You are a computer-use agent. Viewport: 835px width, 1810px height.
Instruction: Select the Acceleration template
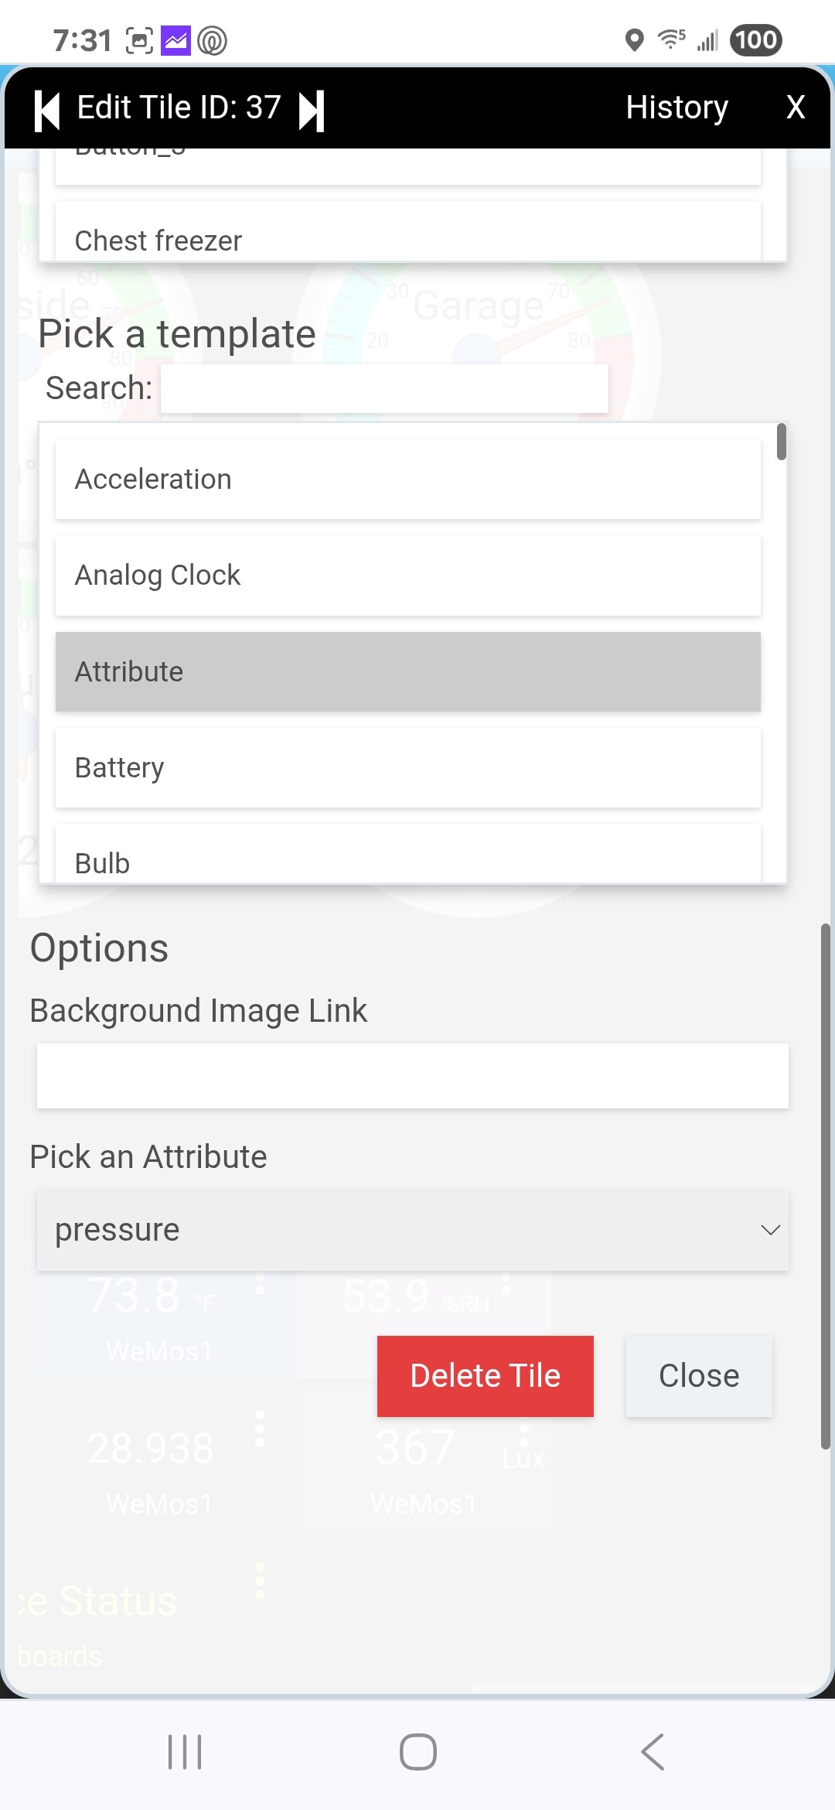(x=408, y=480)
